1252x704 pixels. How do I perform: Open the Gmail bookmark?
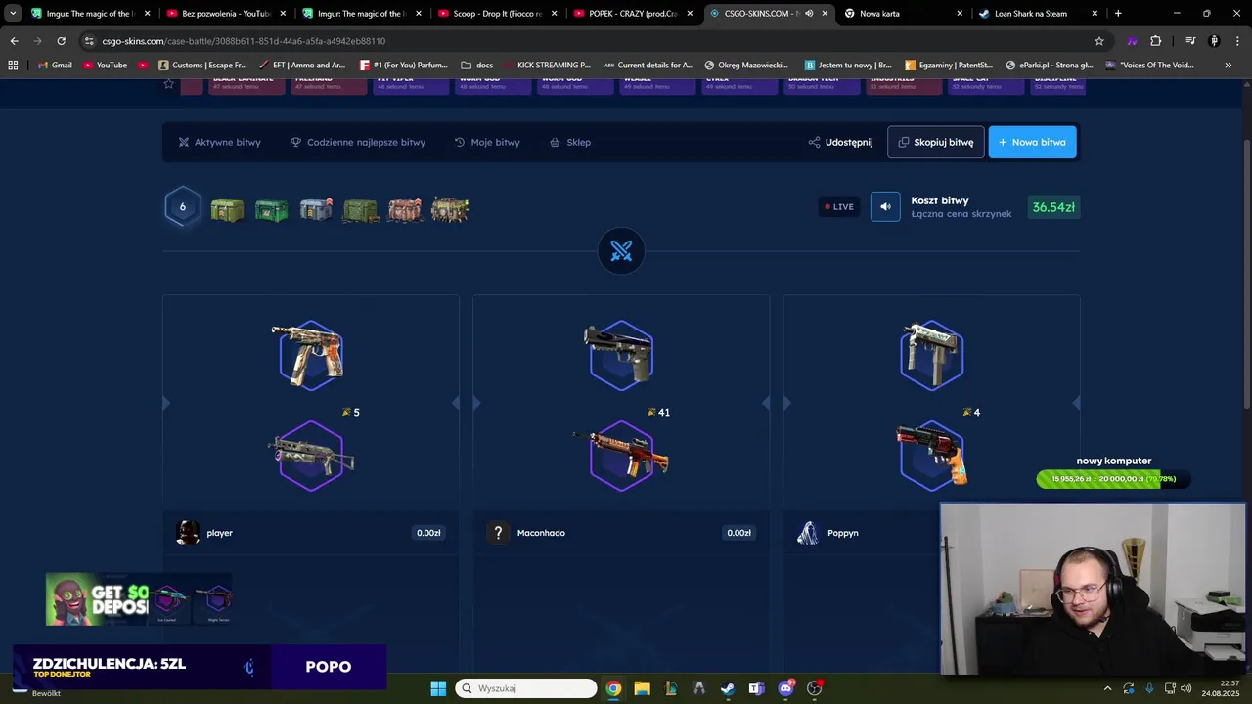coord(54,65)
